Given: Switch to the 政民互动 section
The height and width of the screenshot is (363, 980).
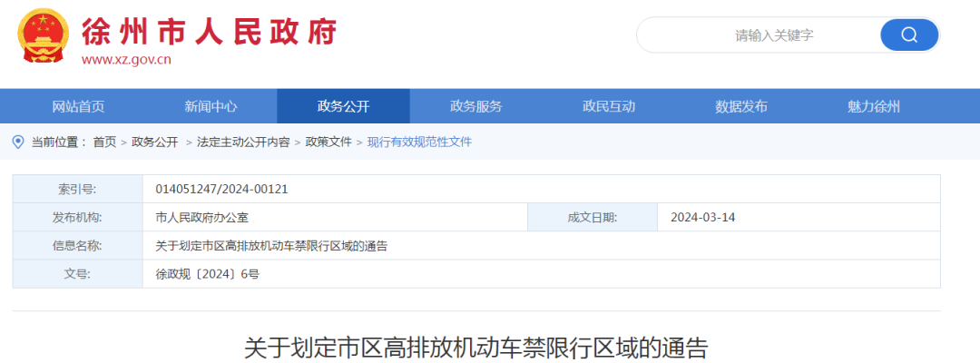Looking at the screenshot, I should (608, 106).
